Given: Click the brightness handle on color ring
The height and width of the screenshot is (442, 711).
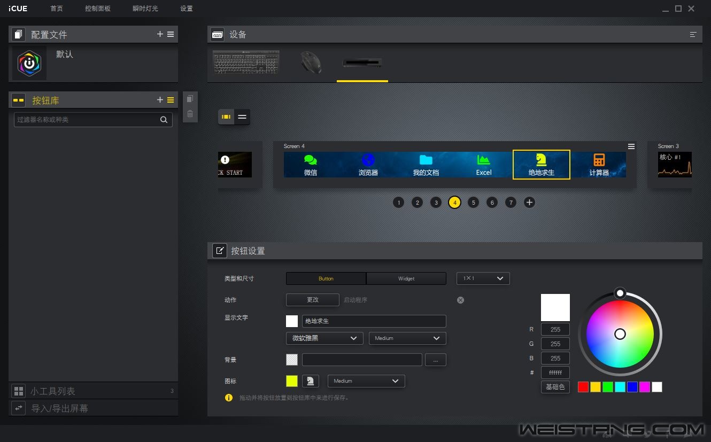Looking at the screenshot, I should pyautogui.click(x=620, y=293).
